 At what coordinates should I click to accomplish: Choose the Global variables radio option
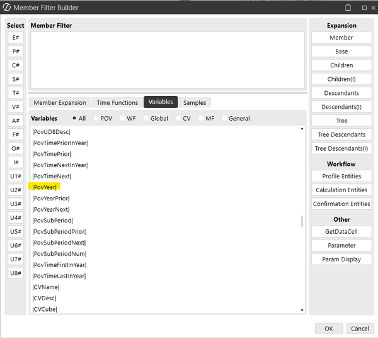tap(147, 118)
